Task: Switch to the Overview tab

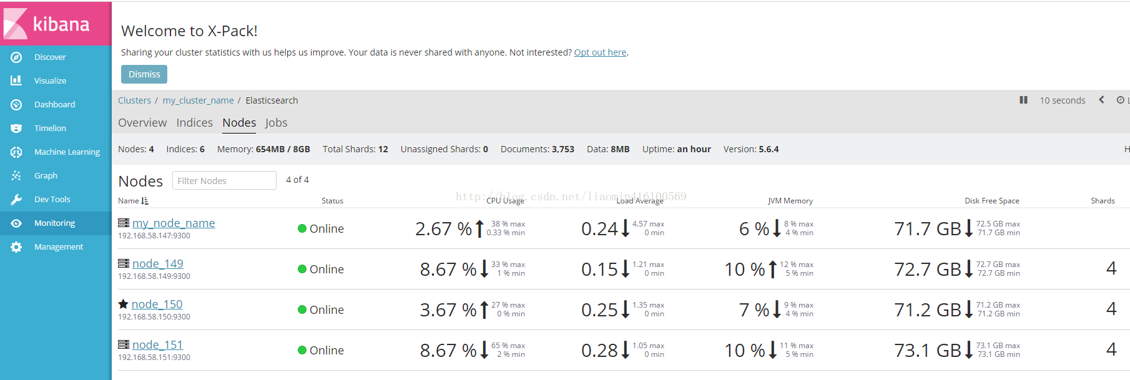Action: (x=142, y=123)
